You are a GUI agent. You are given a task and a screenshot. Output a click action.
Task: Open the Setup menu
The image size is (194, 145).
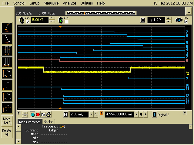(34, 3)
